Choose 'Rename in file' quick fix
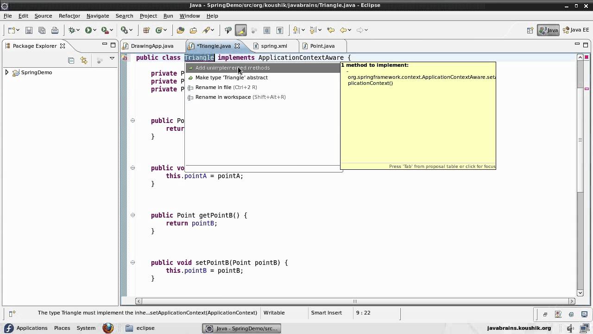 pos(263,87)
